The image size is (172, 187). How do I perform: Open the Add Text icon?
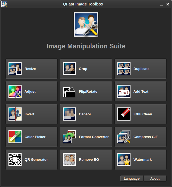(x=124, y=92)
